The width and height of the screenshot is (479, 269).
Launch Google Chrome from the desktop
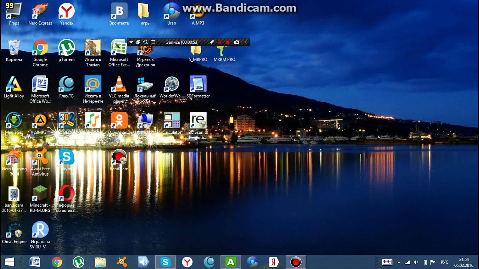tap(40, 53)
